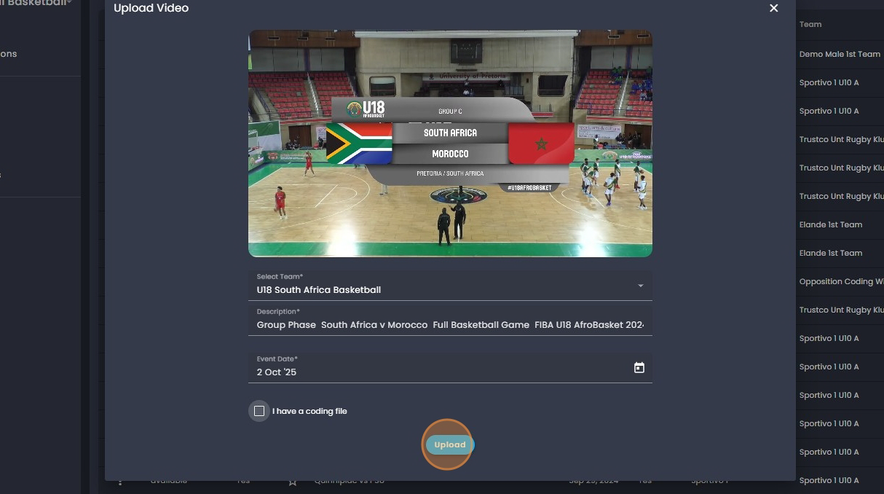Click the basketball game video preview thumbnail
Image resolution: width=884 pixels, height=494 pixels.
450,144
